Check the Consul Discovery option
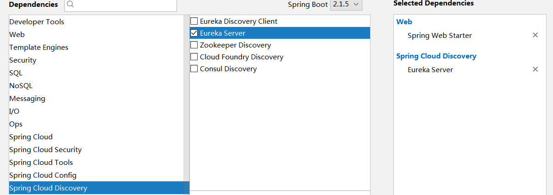The width and height of the screenshot is (553, 195). tap(194, 69)
